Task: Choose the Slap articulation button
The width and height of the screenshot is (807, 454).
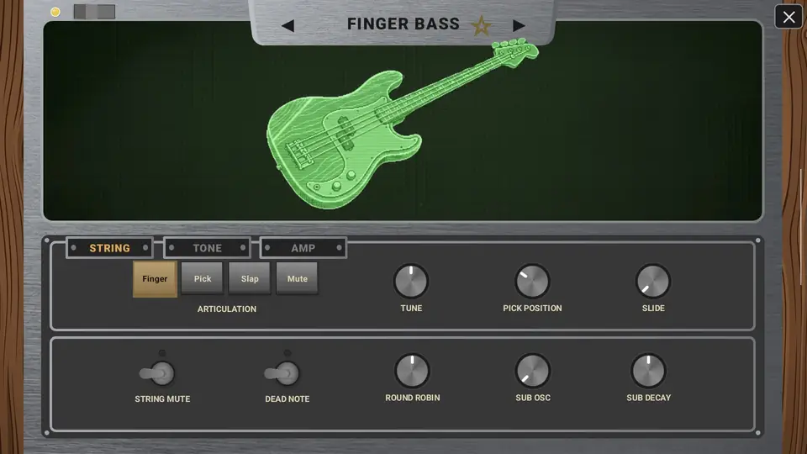Action: click(x=250, y=278)
